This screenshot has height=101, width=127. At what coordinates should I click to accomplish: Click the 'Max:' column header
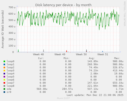click(117, 58)
